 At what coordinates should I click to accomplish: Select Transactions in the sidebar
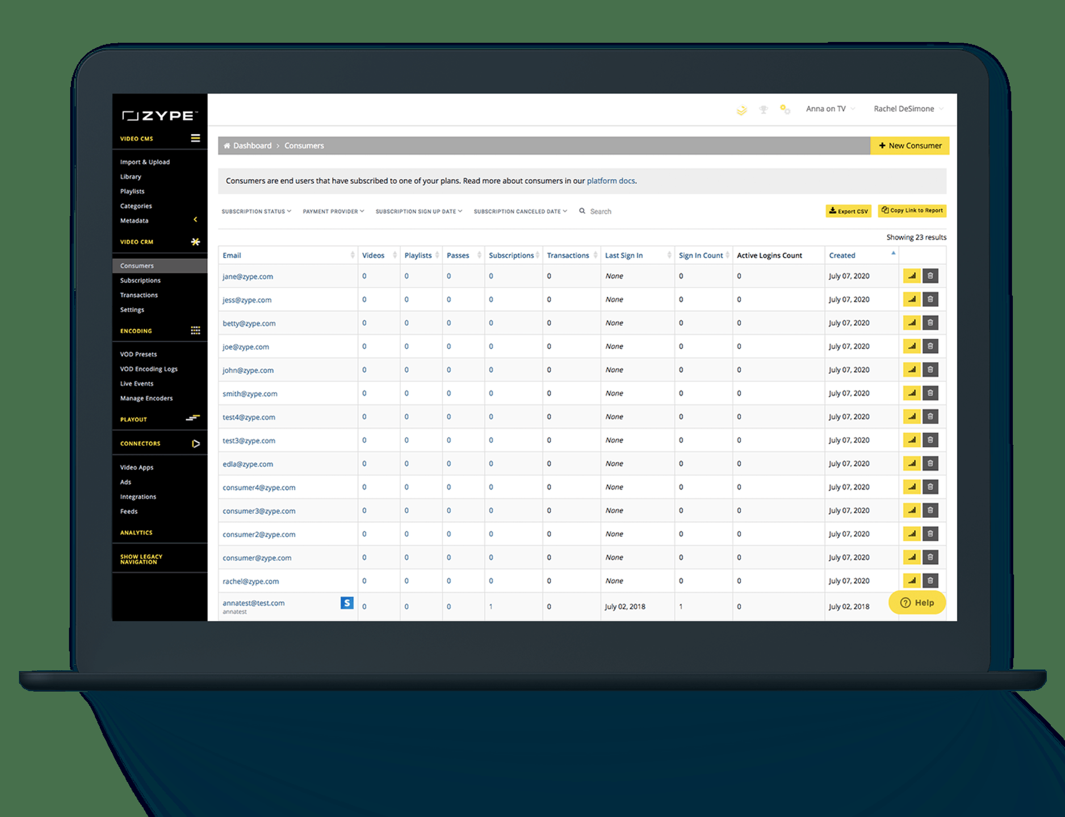click(x=139, y=296)
